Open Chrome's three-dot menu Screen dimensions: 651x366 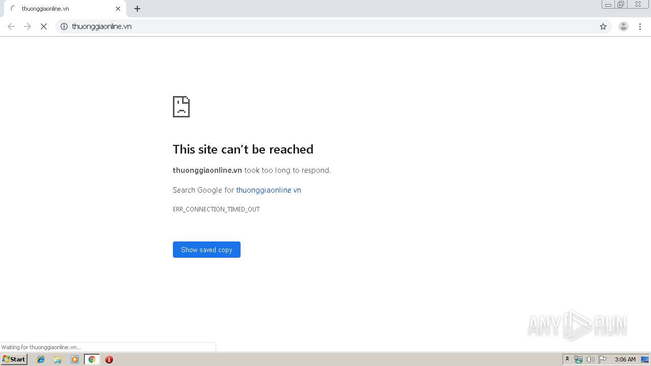[x=640, y=26]
